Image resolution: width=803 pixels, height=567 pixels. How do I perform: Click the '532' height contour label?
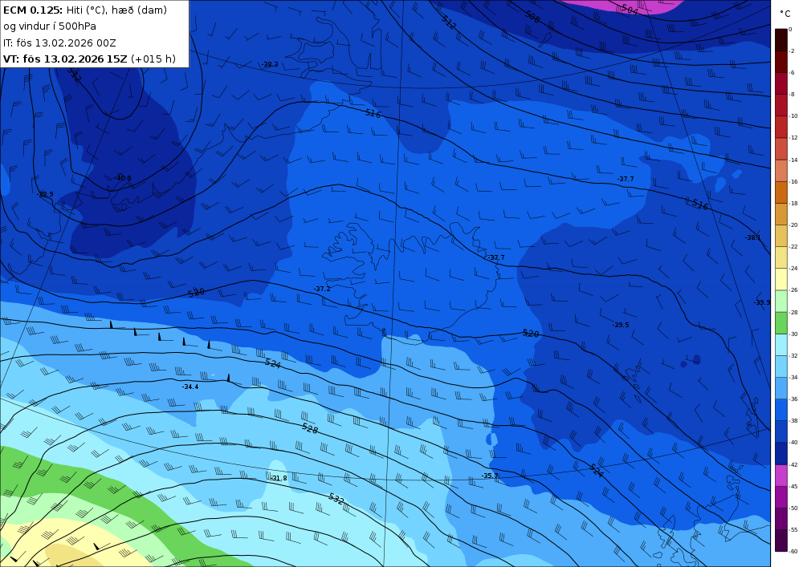coord(336,499)
